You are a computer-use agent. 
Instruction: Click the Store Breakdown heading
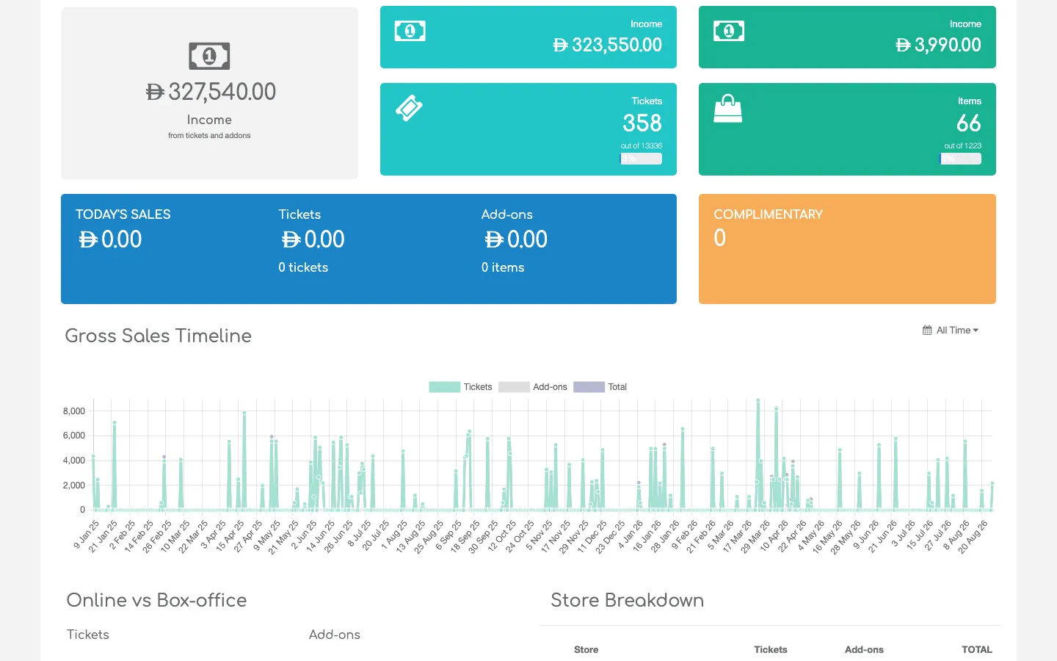(628, 600)
